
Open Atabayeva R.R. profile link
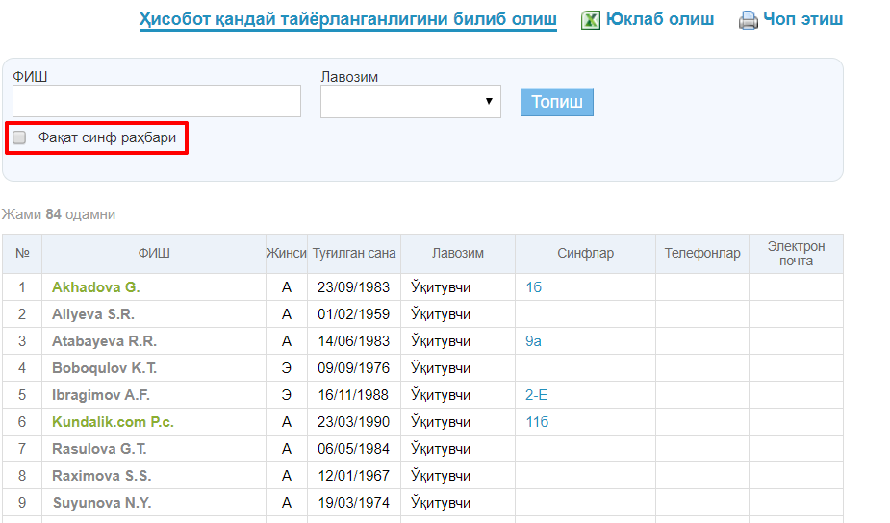click(x=104, y=341)
